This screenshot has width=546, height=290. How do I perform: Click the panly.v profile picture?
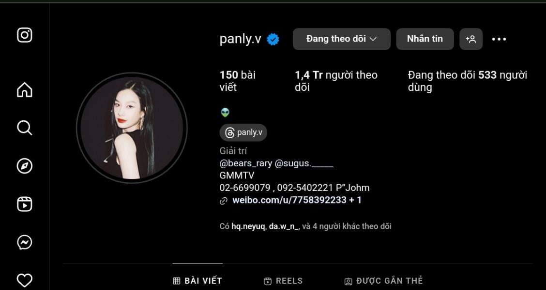coord(132,128)
